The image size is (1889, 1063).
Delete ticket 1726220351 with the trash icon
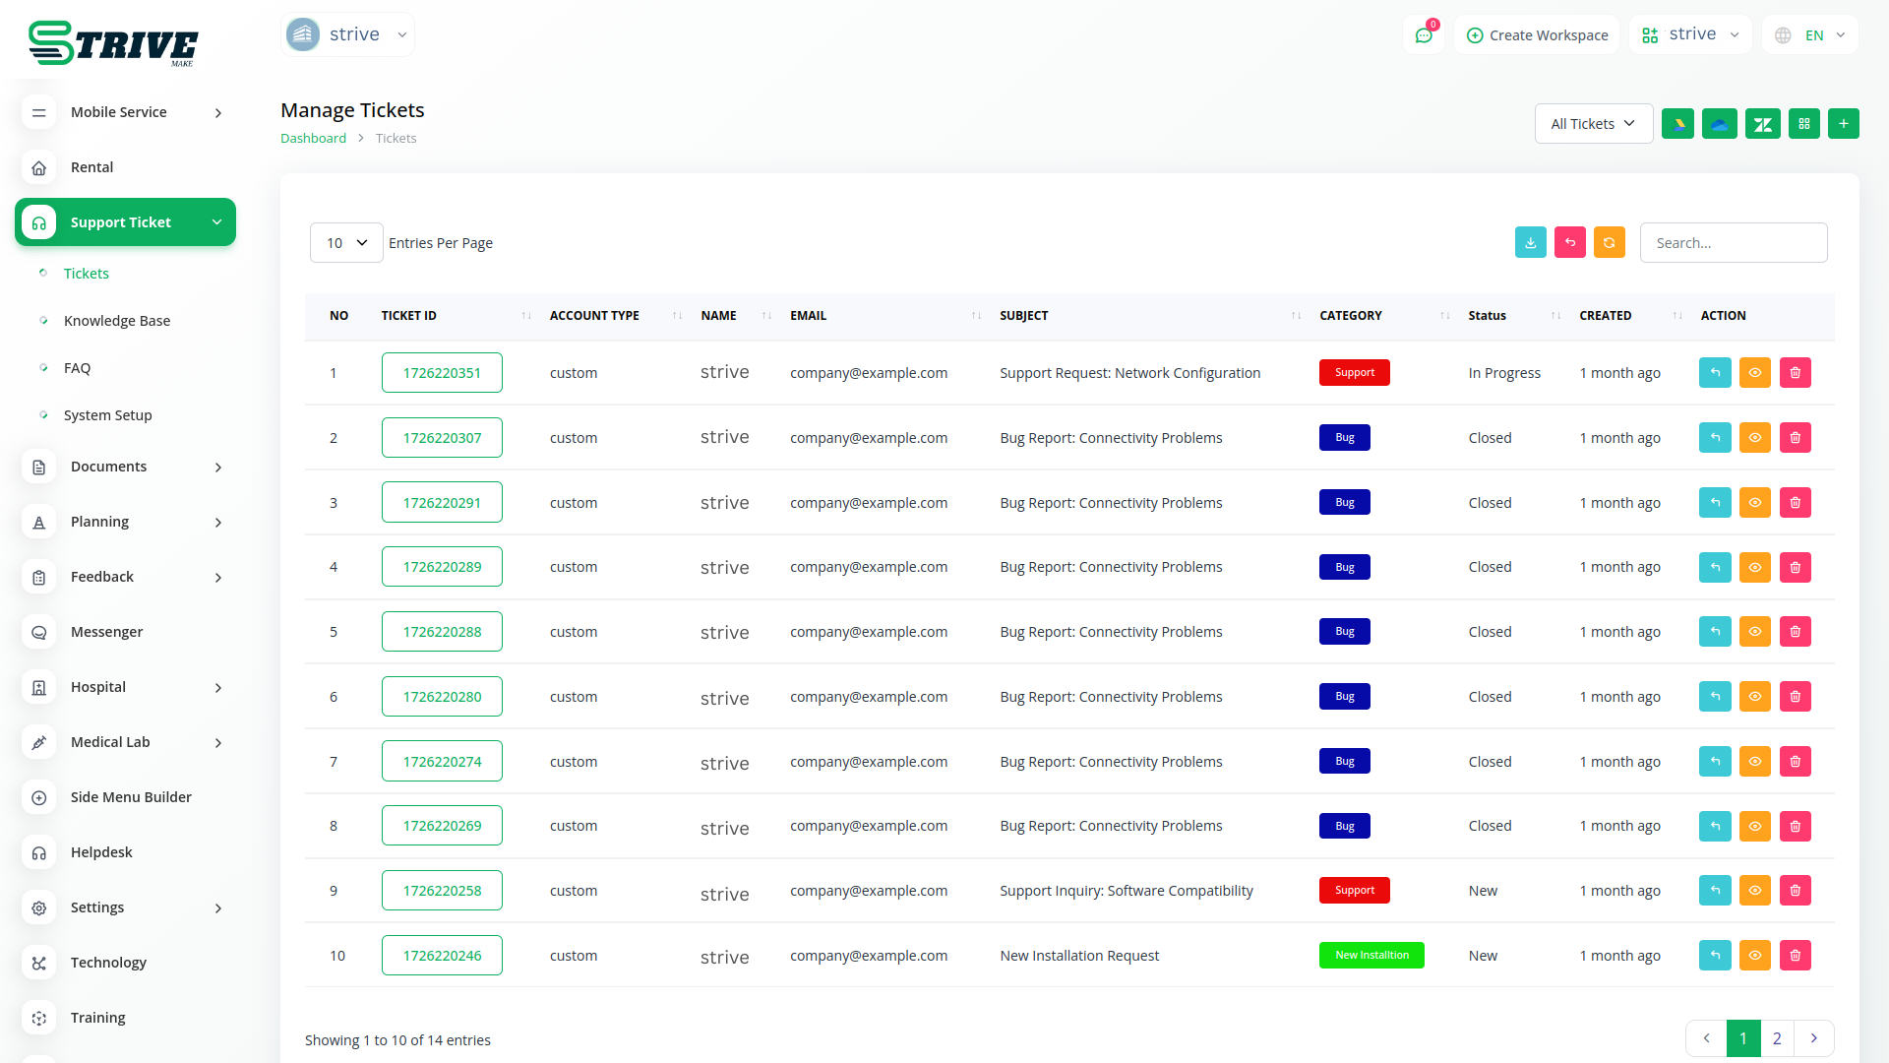1795,373
